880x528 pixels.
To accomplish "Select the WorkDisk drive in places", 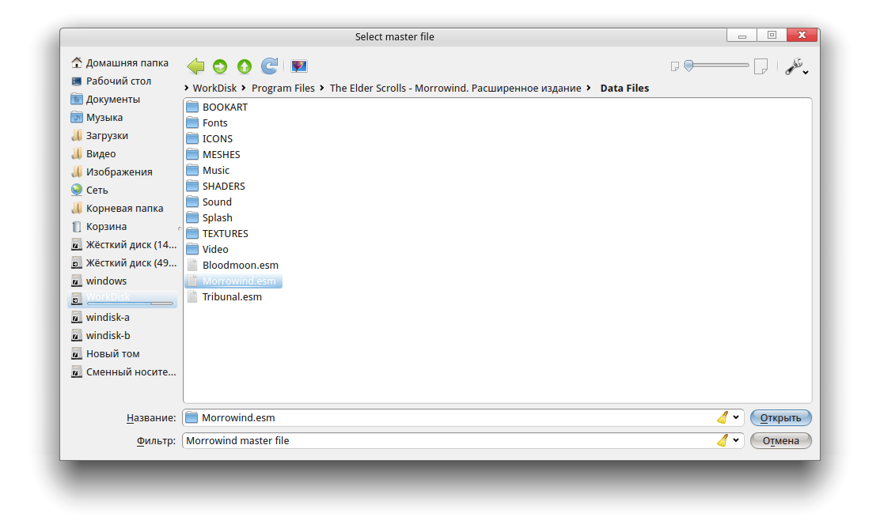I will click(x=123, y=299).
